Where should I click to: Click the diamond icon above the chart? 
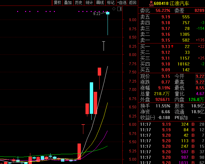point(114,9)
